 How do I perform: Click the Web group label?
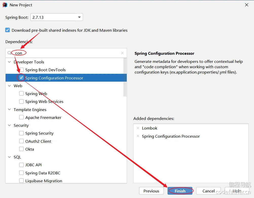[x=18, y=86]
